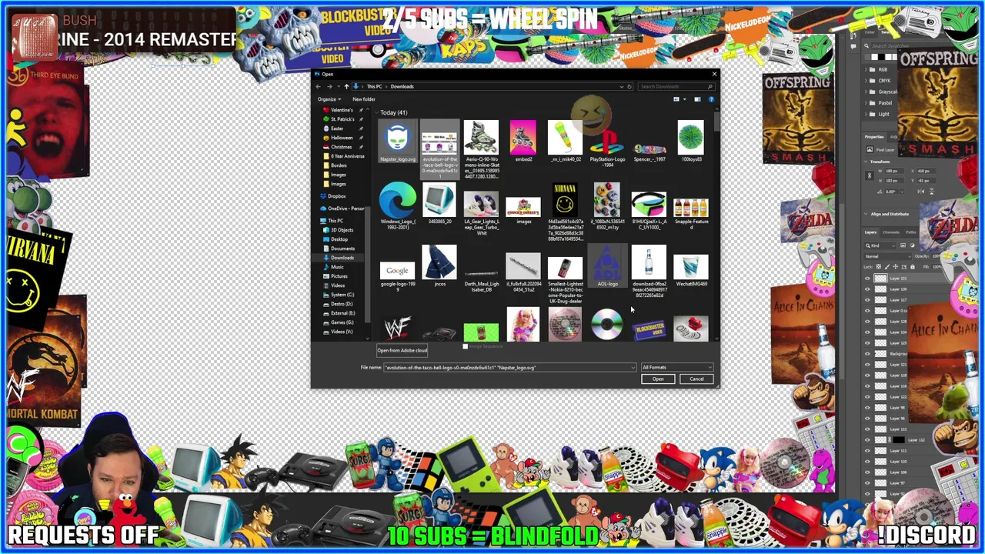The height and width of the screenshot is (554, 985).
Task: Open the dialog Help question icon
Action: (711, 99)
